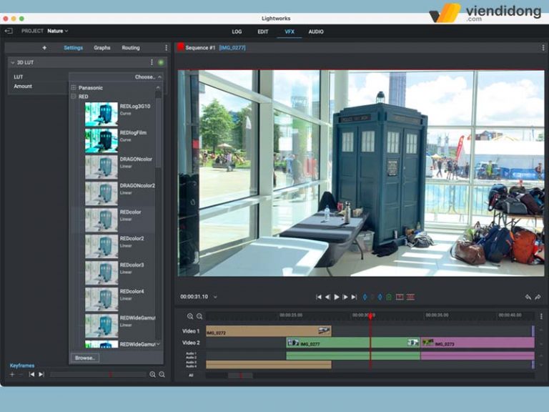
Task: Switch to the EDIT tab
Action: (262, 31)
